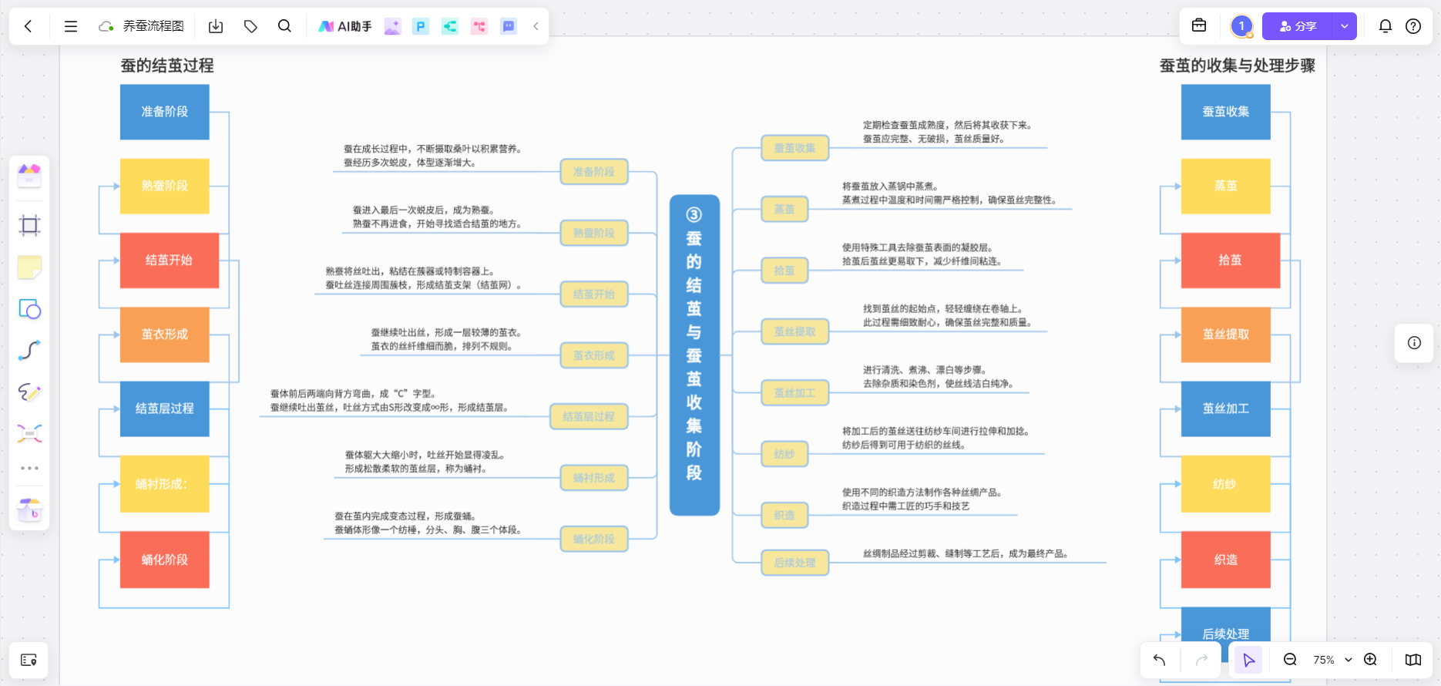The image size is (1441, 686).
Task: Select the connector line tool
Action: pos(29,351)
